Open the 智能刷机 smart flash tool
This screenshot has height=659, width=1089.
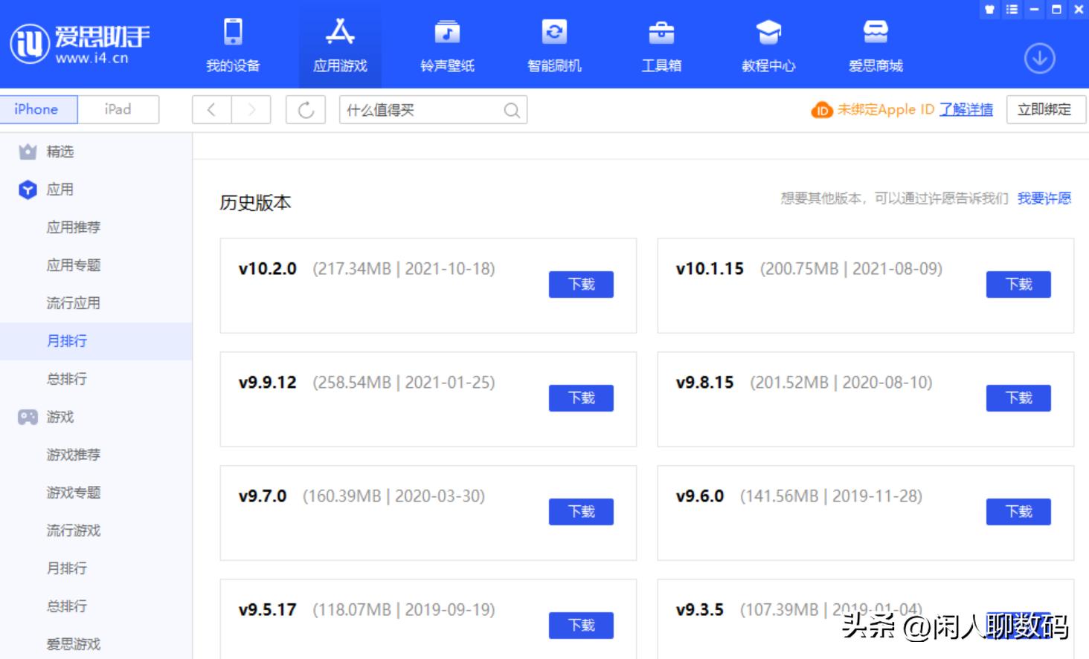pyautogui.click(x=553, y=45)
